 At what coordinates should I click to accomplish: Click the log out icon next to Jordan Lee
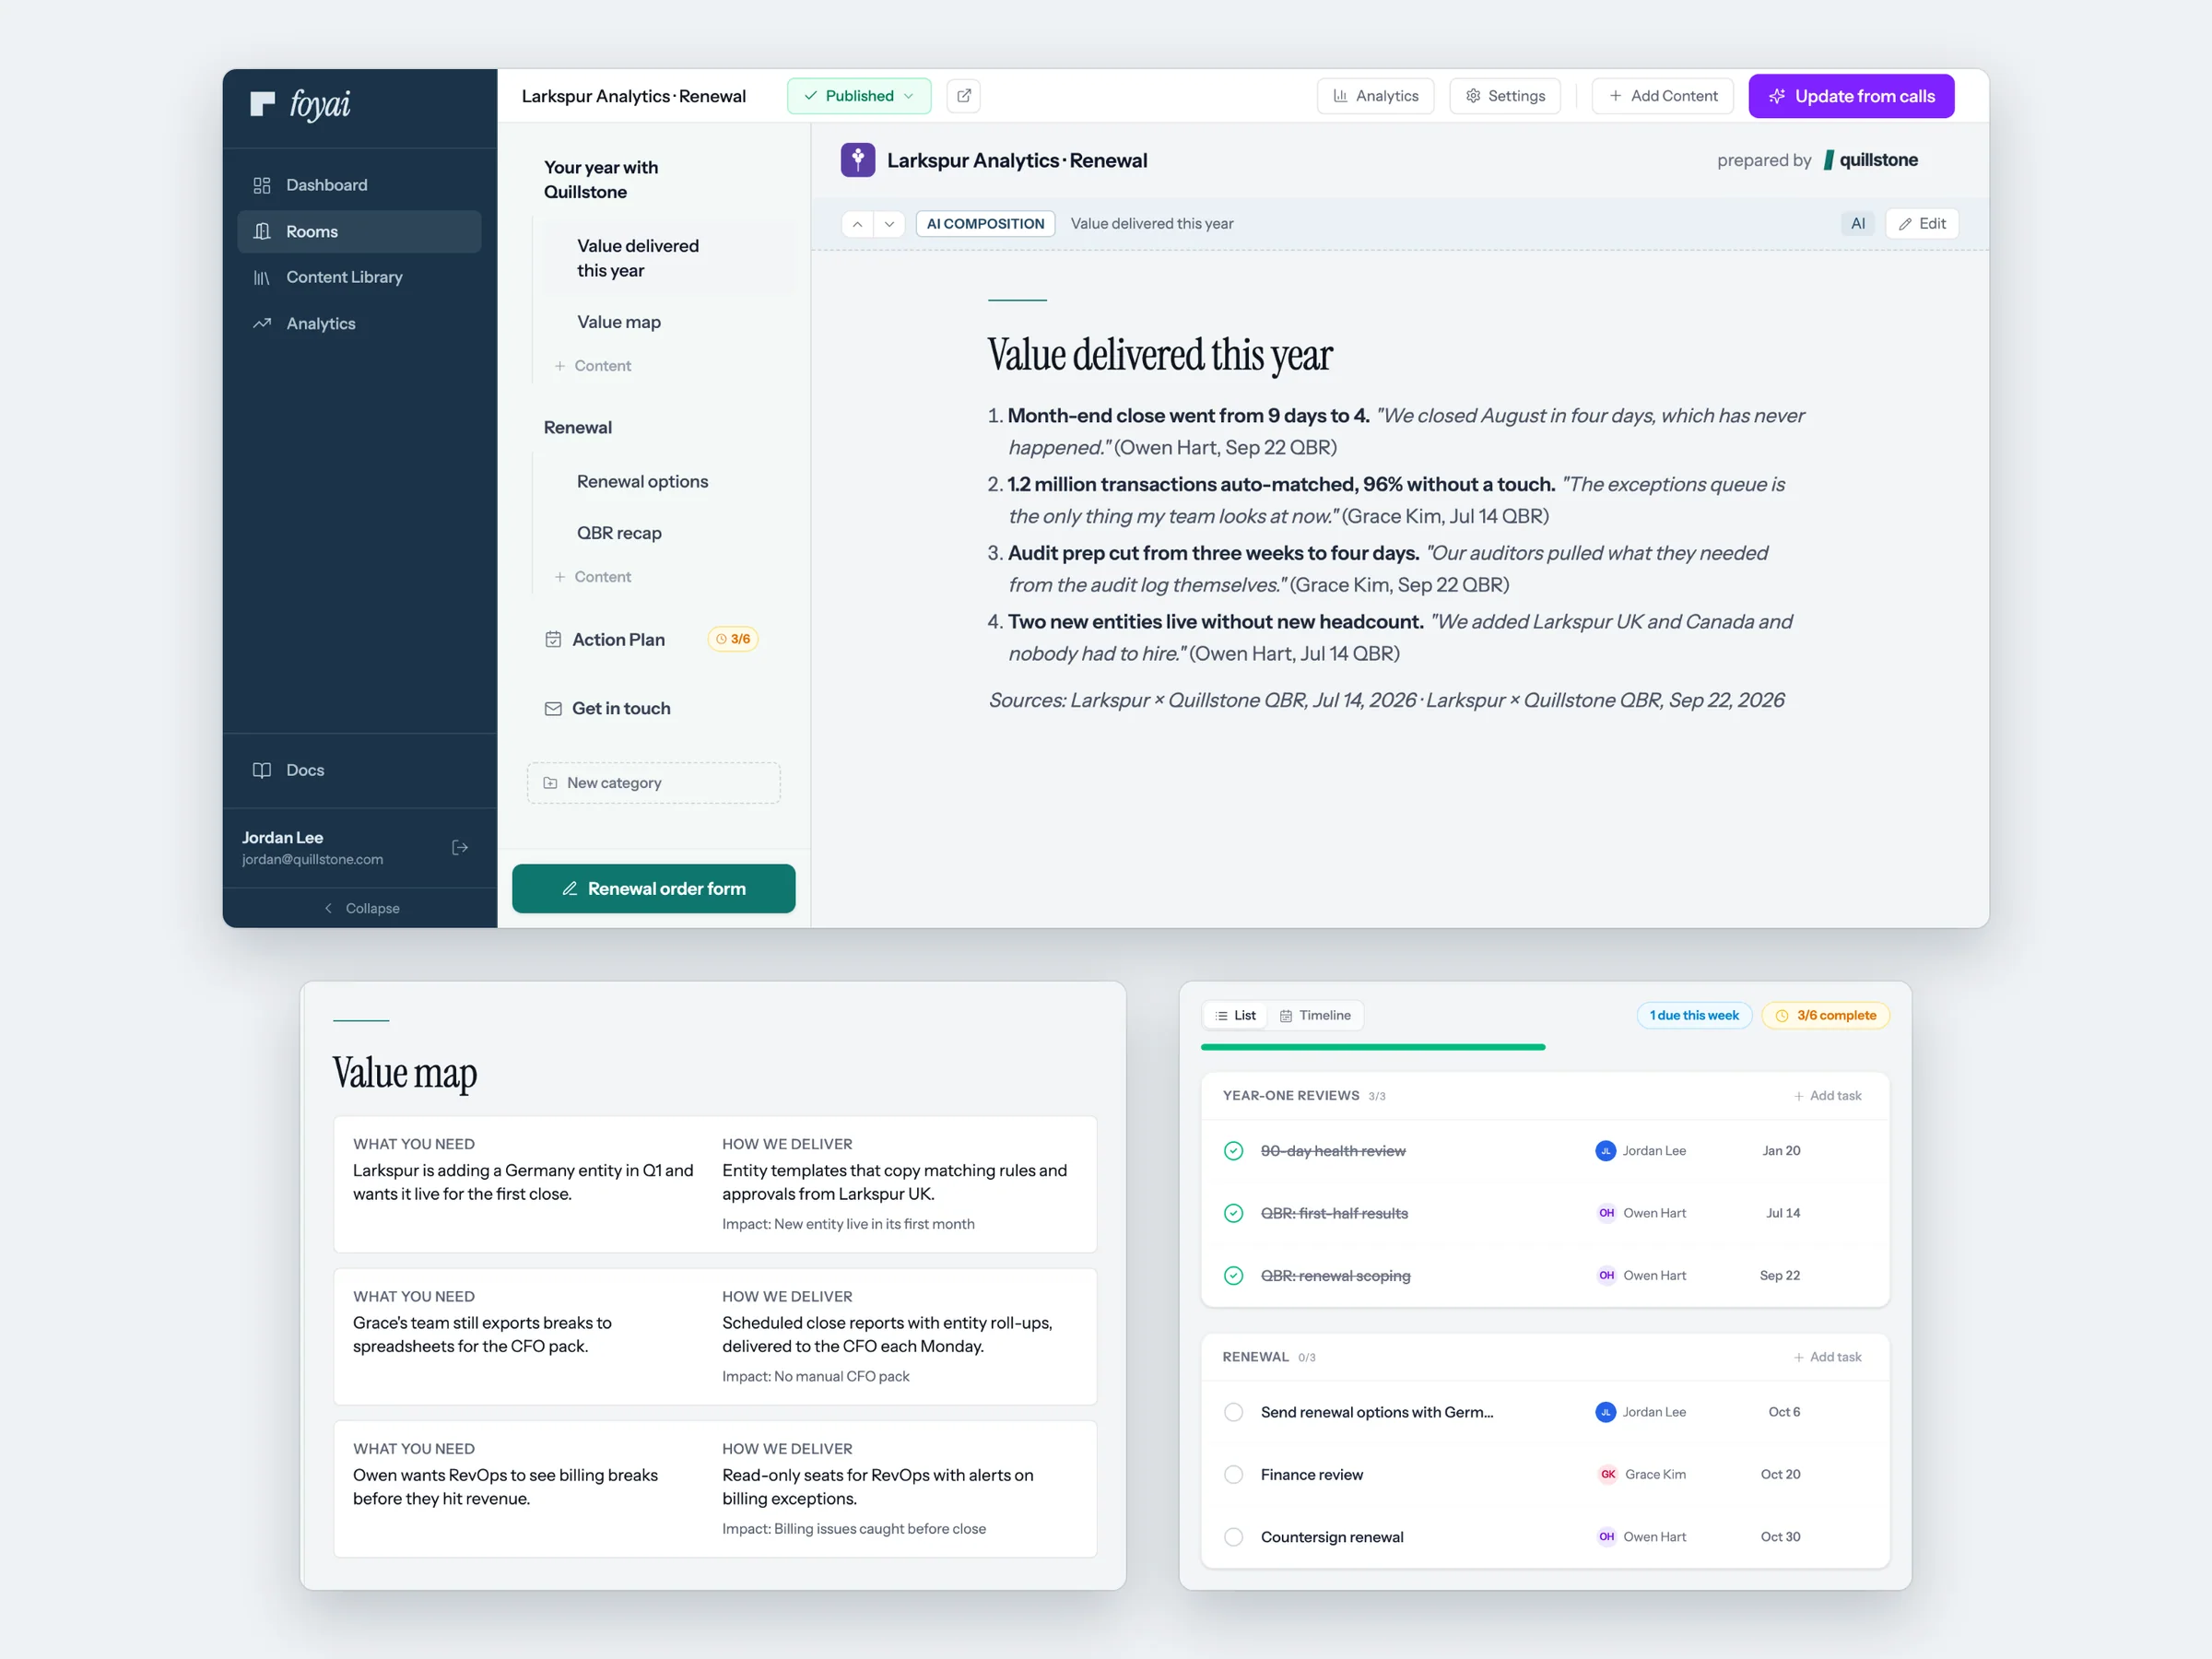(460, 847)
